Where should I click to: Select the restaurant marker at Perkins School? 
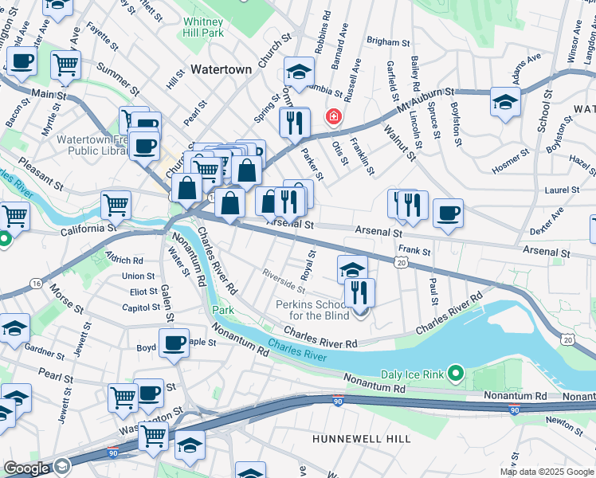coord(359,294)
